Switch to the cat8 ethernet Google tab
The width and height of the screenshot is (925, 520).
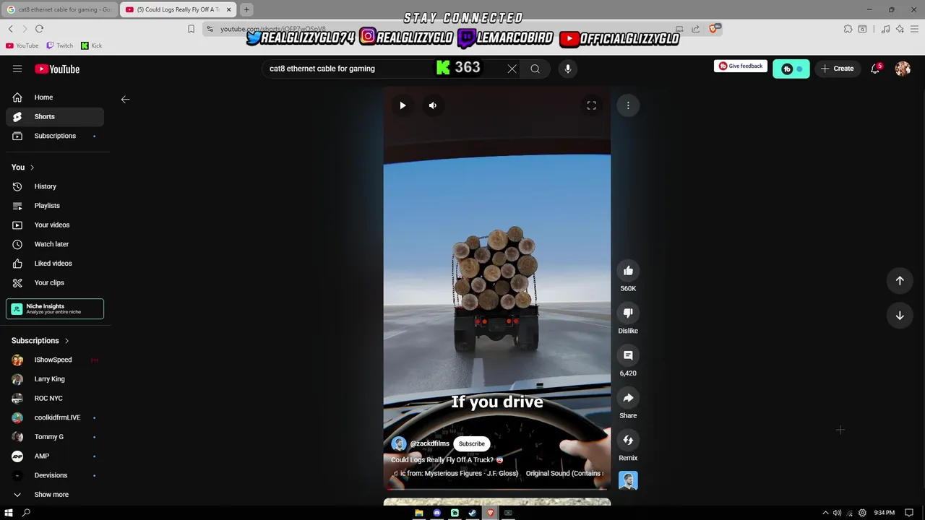[x=60, y=9]
